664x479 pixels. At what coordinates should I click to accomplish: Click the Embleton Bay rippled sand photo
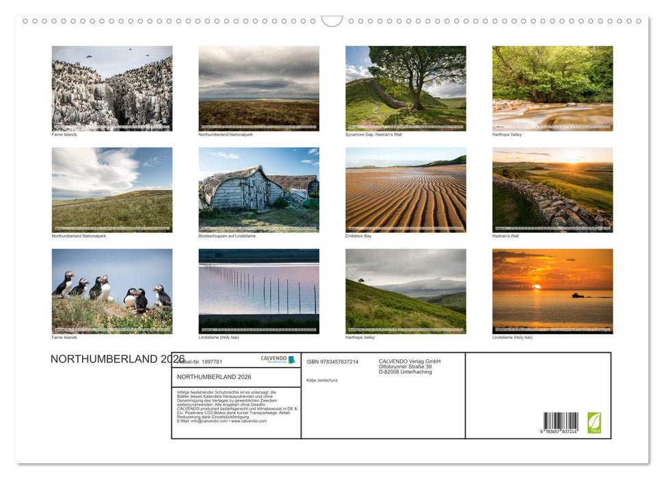pos(406,190)
